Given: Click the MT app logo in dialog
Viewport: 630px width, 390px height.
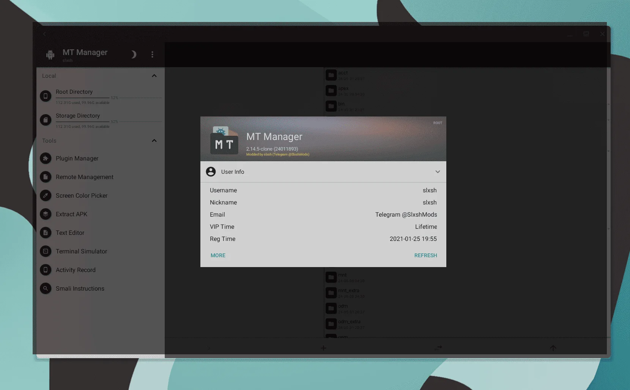Looking at the screenshot, I should (224, 140).
